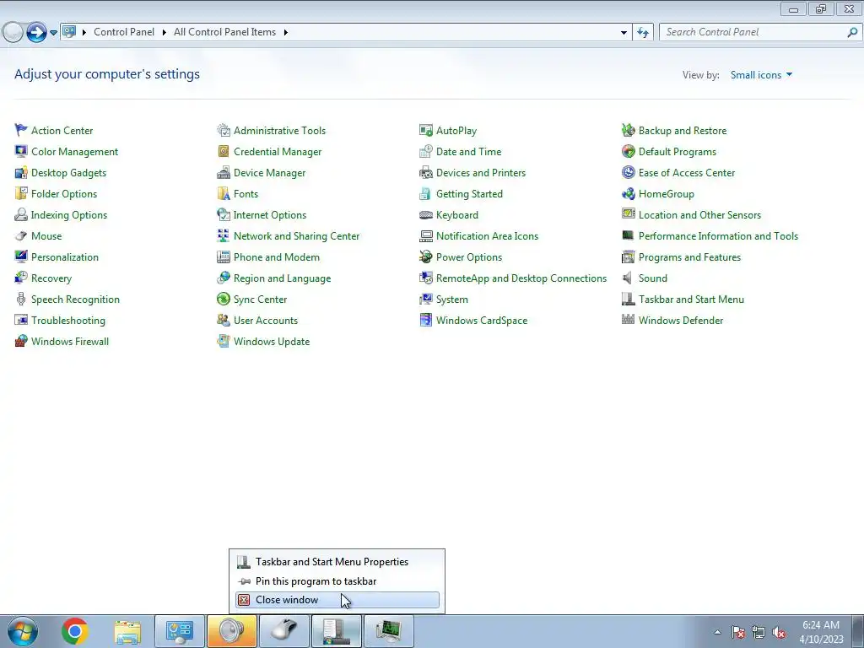Click the User Accounts icon
The height and width of the screenshot is (648, 864).
[223, 320]
